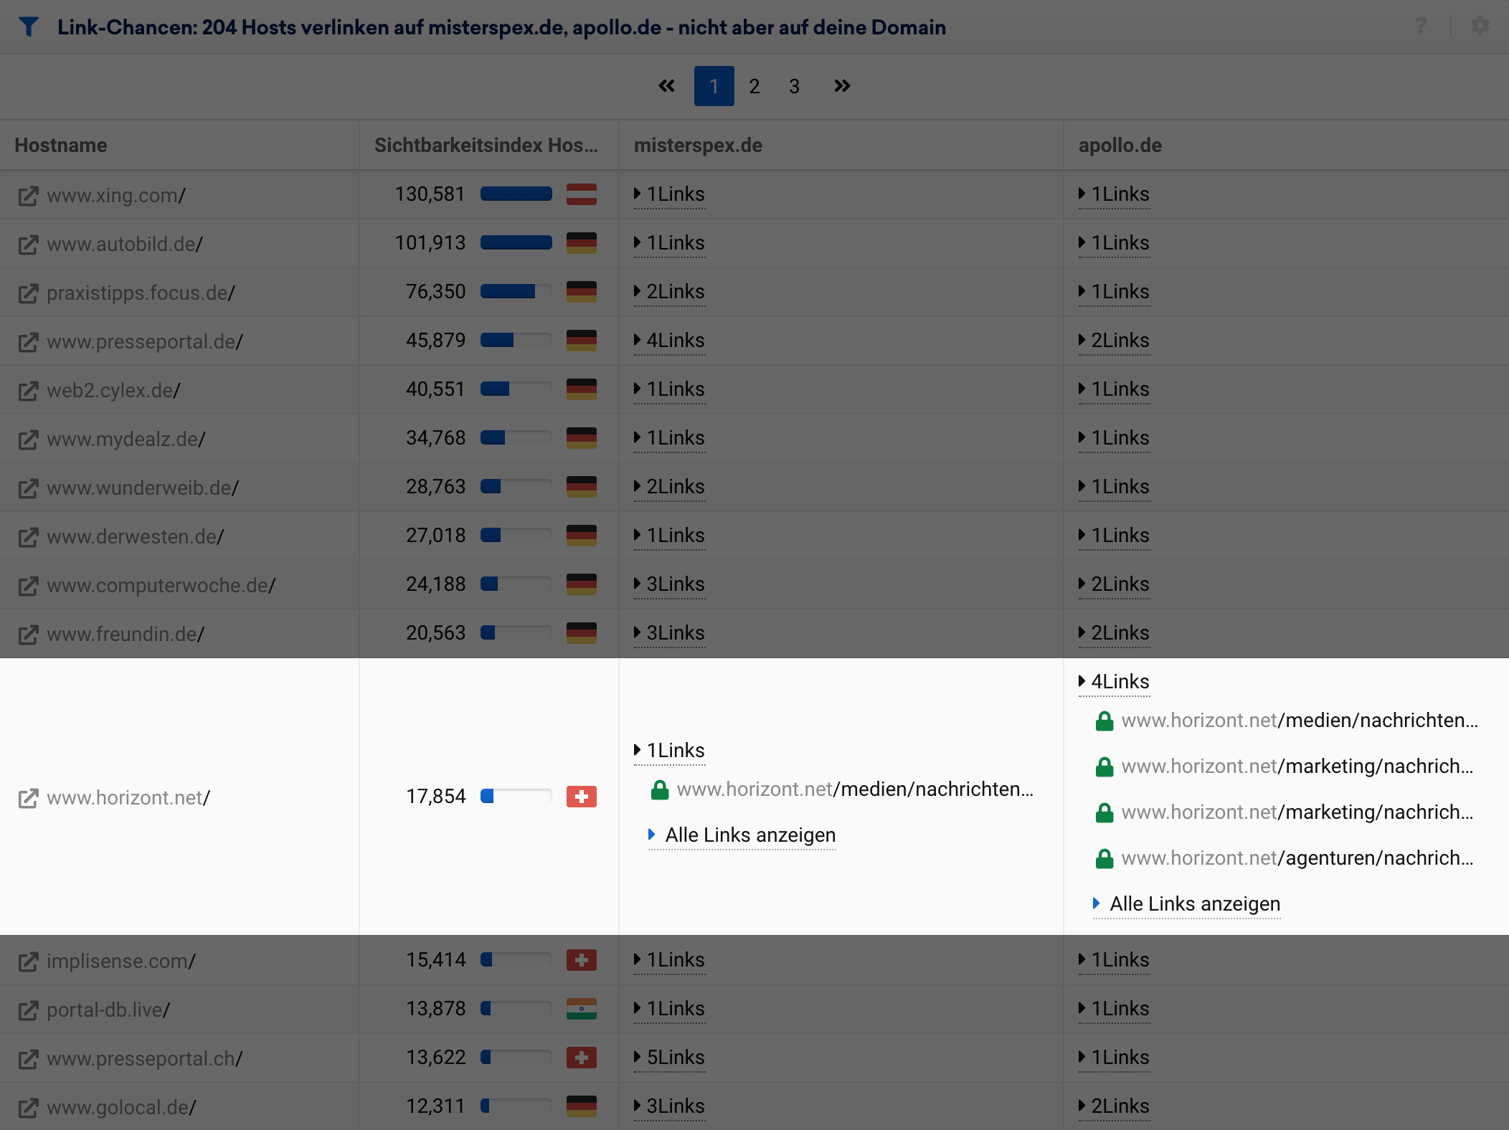Go to first page double-arrow
This screenshot has height=1130, width=1509.
pyautogui.click(x=666, y=86)
